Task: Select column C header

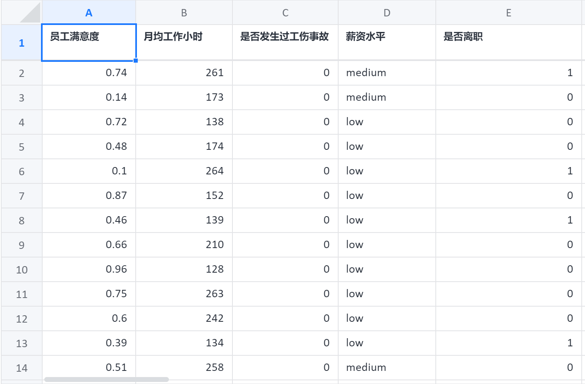Action: pos(285,12)
